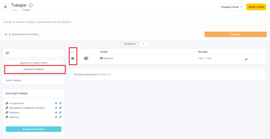
Task: Click the Додати категорію button
Action: point(33,129)
